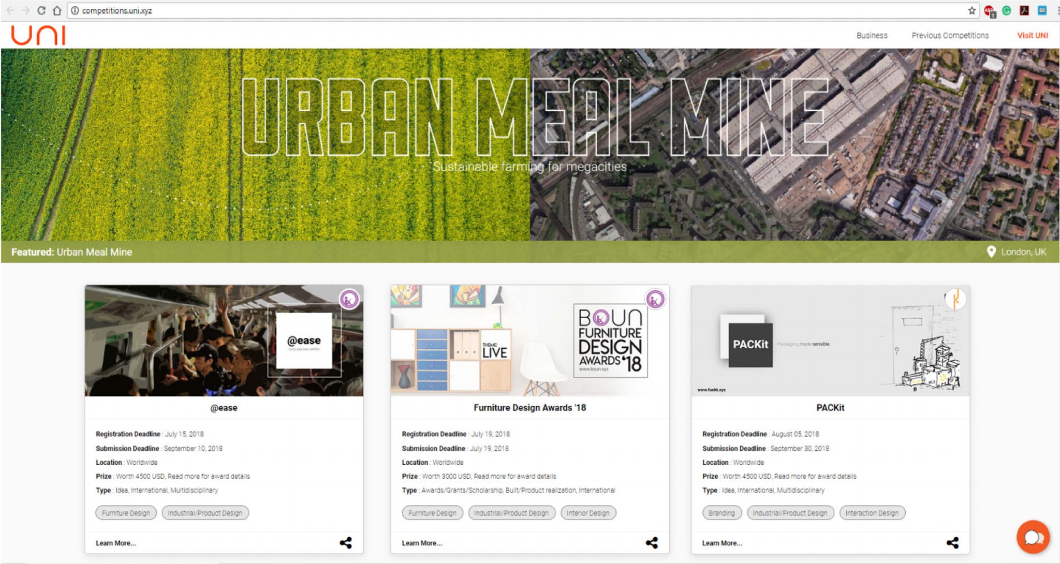The width and height of the screenshot is (1060, 564).
Task: Click the site info icon in address bar
Action: click(75, 10)
